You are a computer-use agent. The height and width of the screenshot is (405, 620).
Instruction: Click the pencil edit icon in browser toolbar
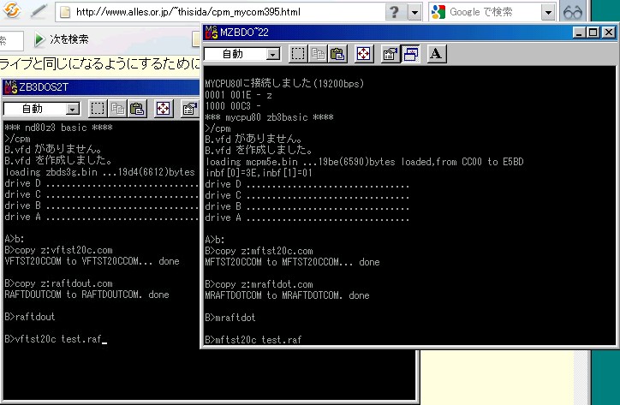point(39,11)
